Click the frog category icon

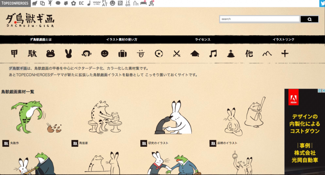(x=50, y=53)
